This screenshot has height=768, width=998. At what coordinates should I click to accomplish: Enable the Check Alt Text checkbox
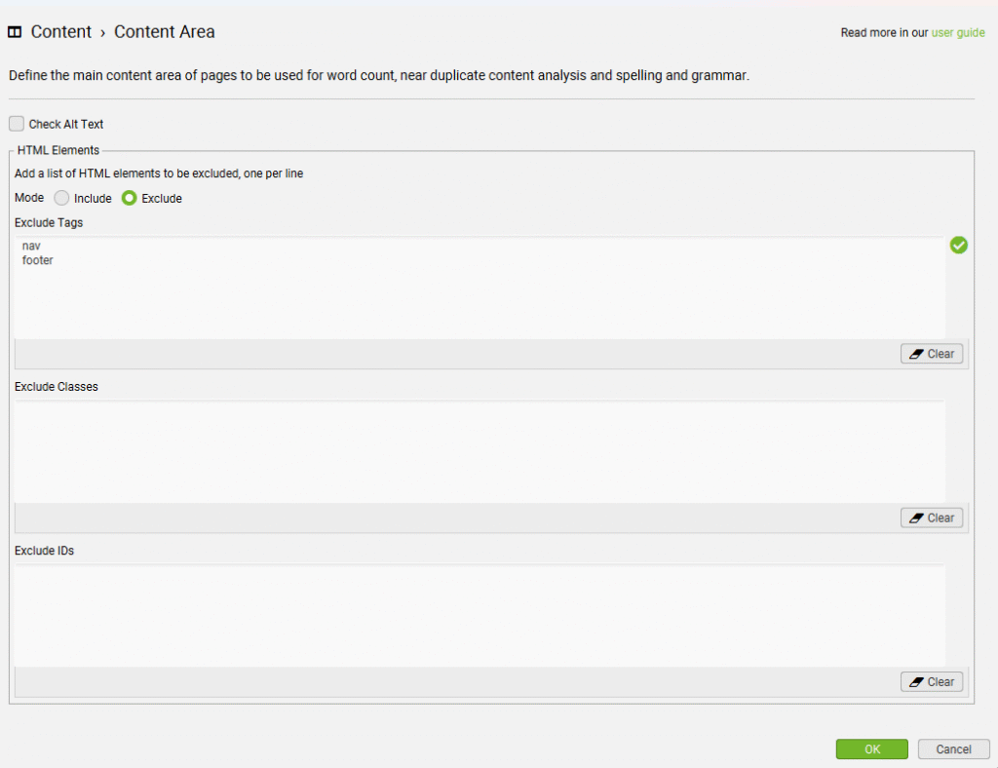[x=17, y=124]
